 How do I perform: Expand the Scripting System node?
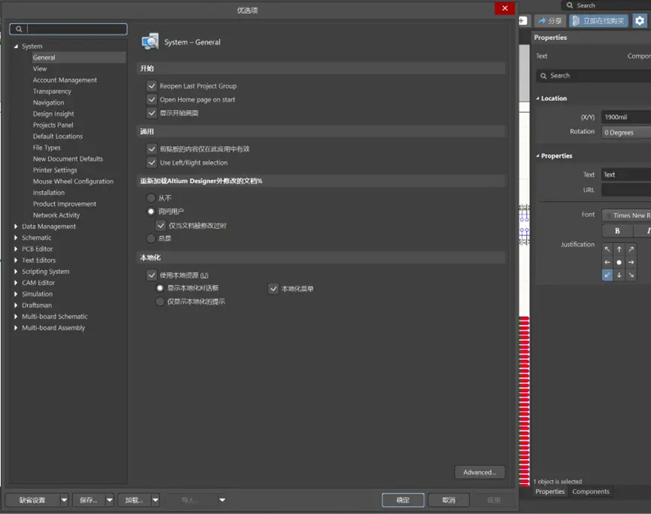(16, 271)
